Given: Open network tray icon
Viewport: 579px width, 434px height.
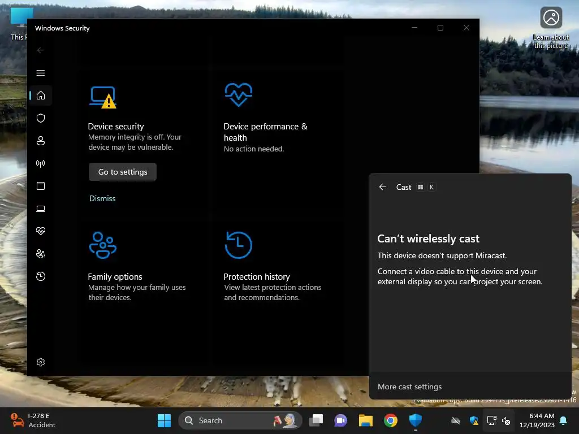Looking at the screenshot, I should point(491,420).
